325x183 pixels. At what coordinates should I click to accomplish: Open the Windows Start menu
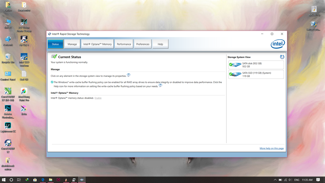[4, 180]
